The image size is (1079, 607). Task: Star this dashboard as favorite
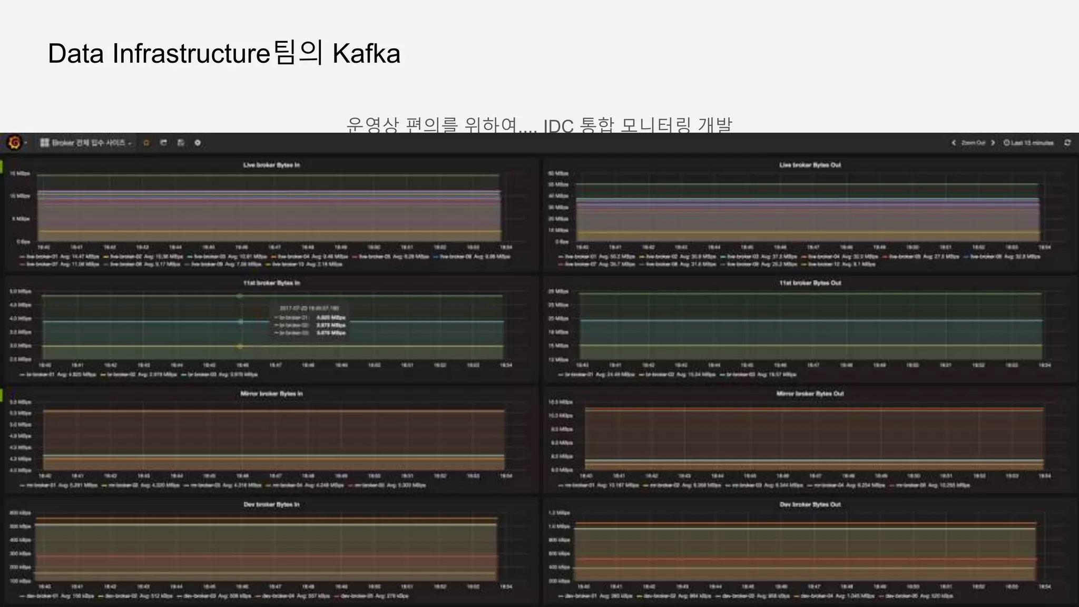pyautogui.click(x=146, y=143)
